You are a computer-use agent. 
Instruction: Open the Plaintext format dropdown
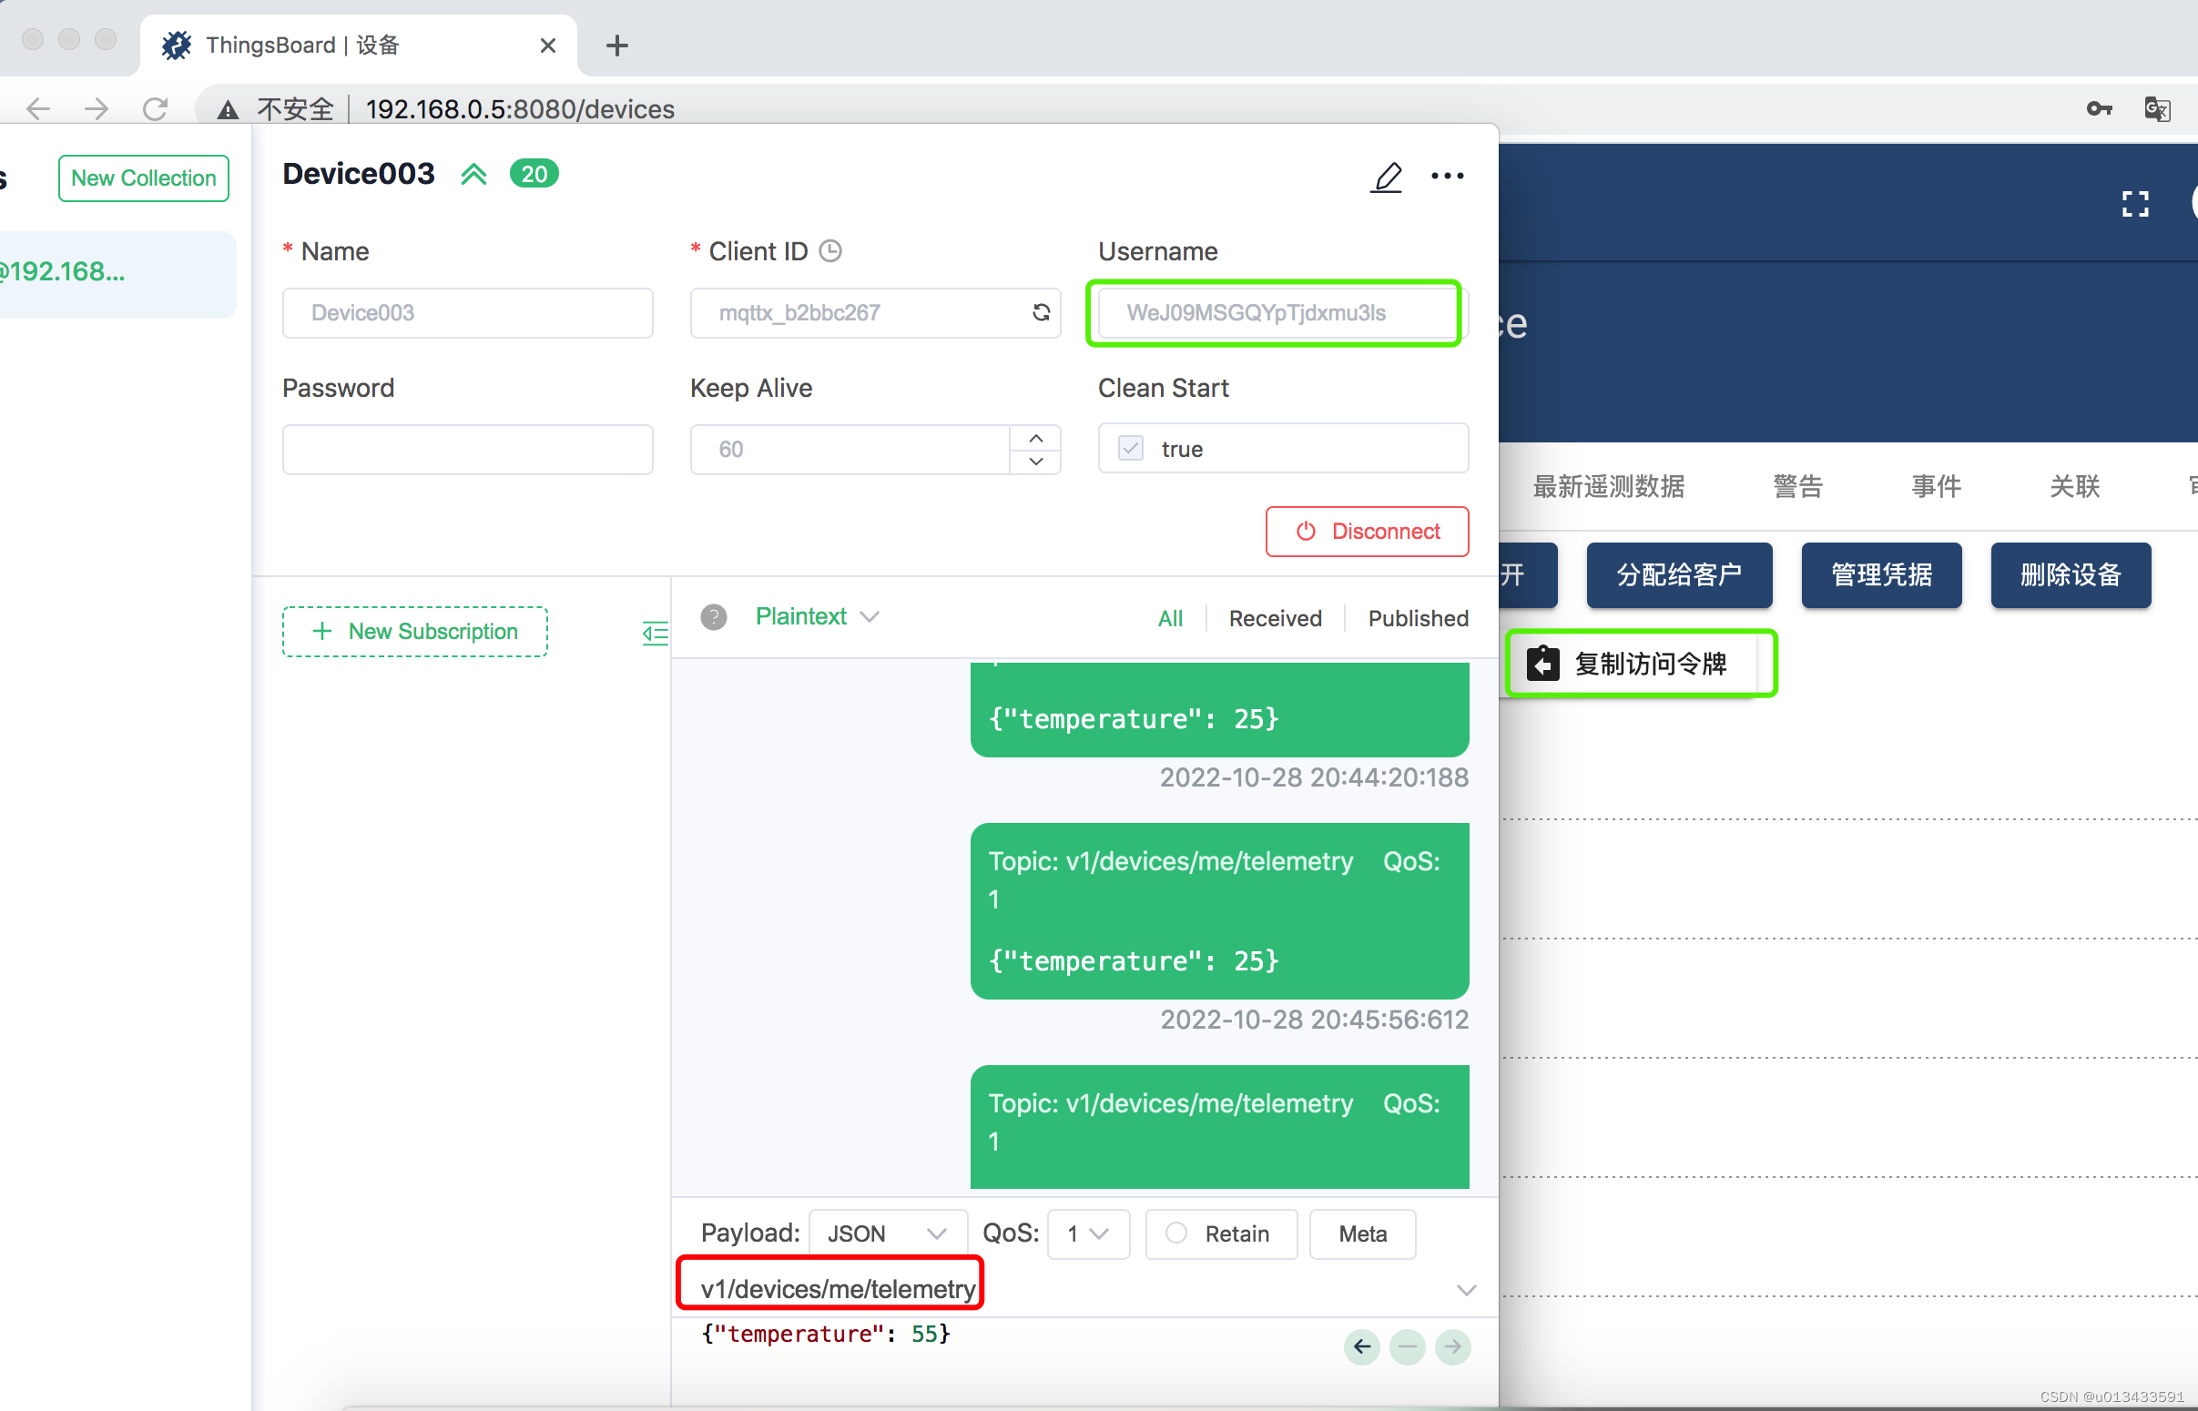(x=818, y=616)
